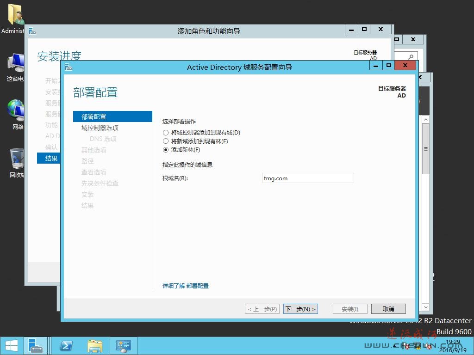Viewport: 474px width, 355px height.
Task: Click the 上一步(P) button
Action: point(262,309)
